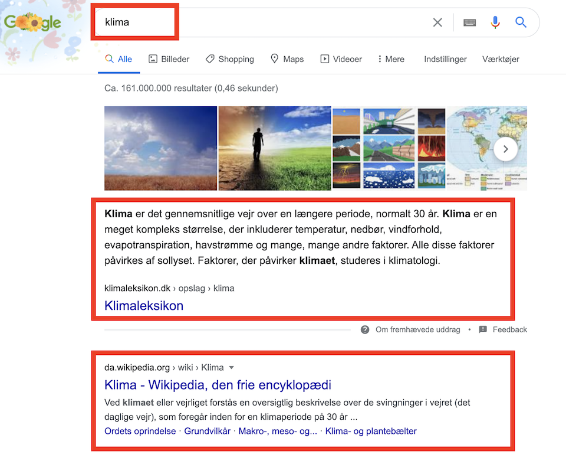566x454 pixels.
Task: Open Klima - Wikipedia, den frie encyklopædi
Action: click(218, 386)
